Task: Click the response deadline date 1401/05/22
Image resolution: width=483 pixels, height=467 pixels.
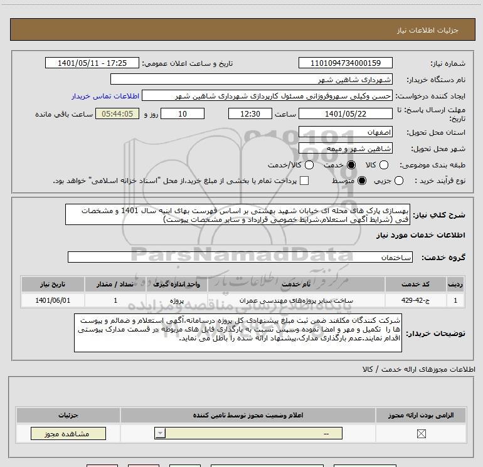Action: [x=345, y=113]
